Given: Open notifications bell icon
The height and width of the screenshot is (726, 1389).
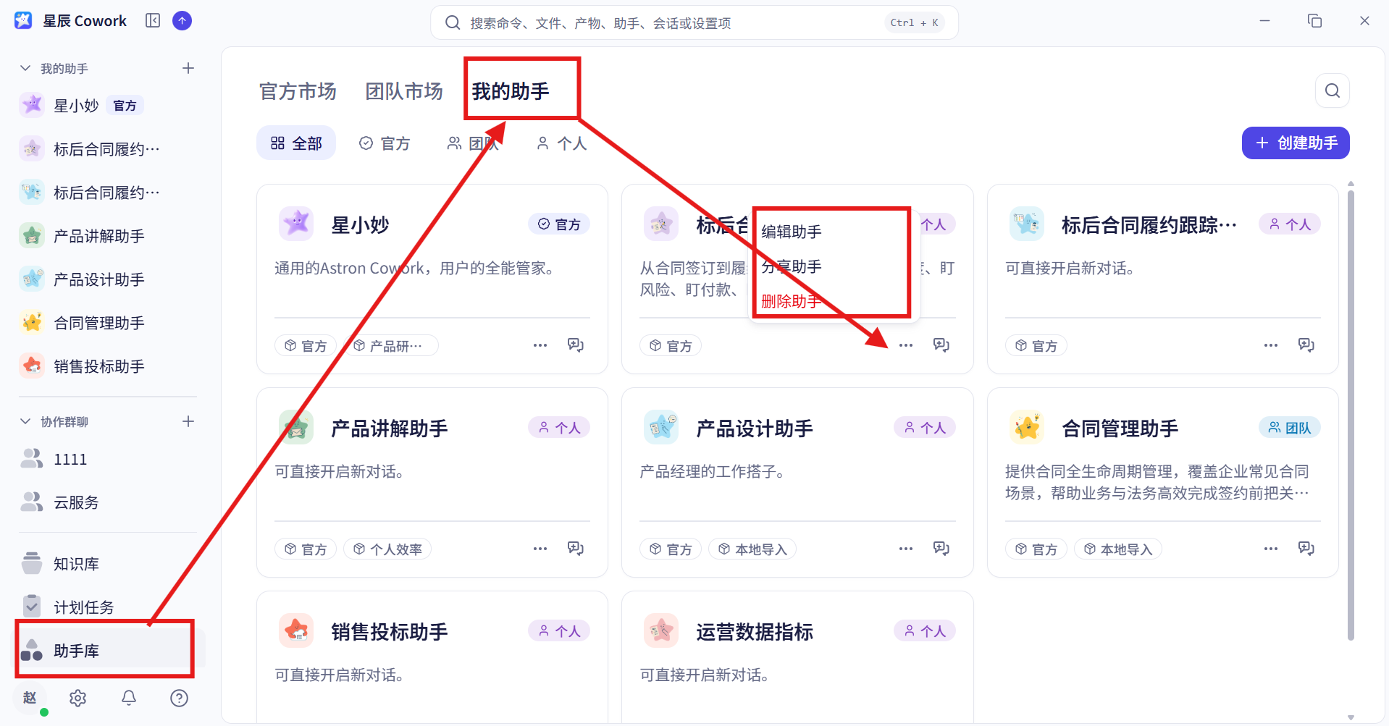Looking at the screenshot, I should [x=129, y=698].
